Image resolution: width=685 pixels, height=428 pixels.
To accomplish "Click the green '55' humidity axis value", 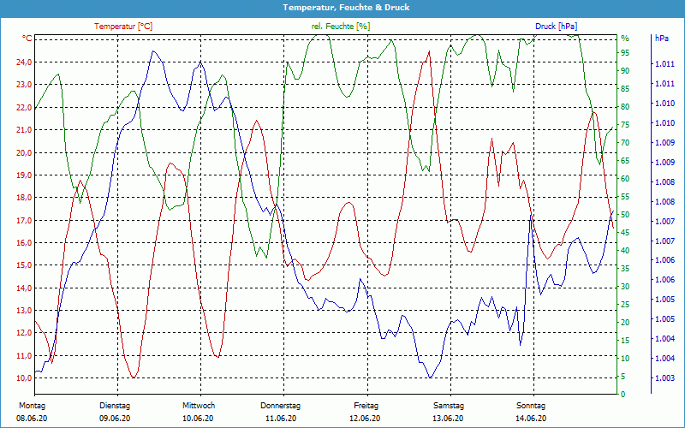I will [625, 197].
